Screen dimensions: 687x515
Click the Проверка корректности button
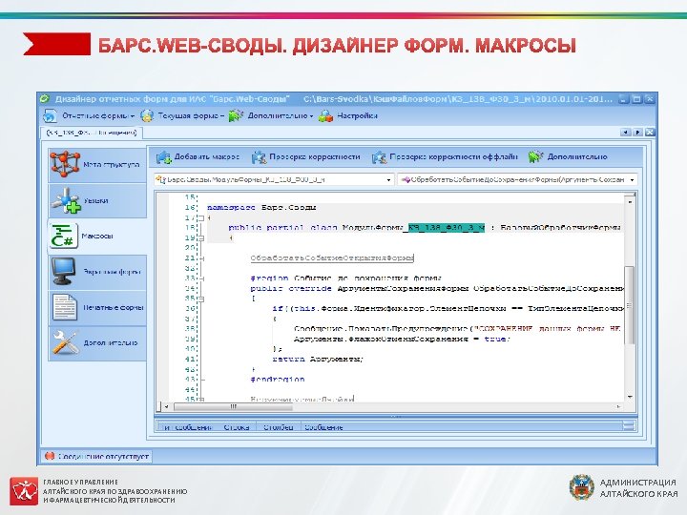(306, 156)
